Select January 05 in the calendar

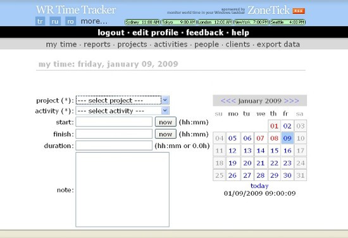tap(233, 139)
